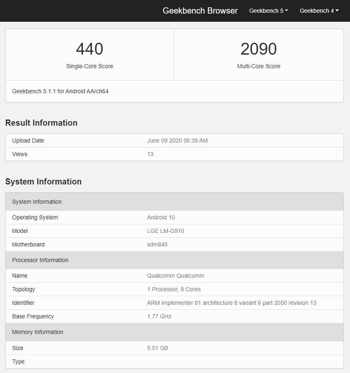
Task: Select the Geekbench 5.1.1 for Android AArch64 text
Action: coord(60,91)
